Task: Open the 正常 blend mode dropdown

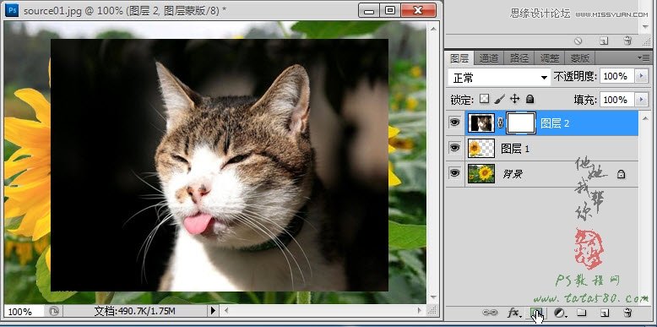Action: click(x=499, y=77)
